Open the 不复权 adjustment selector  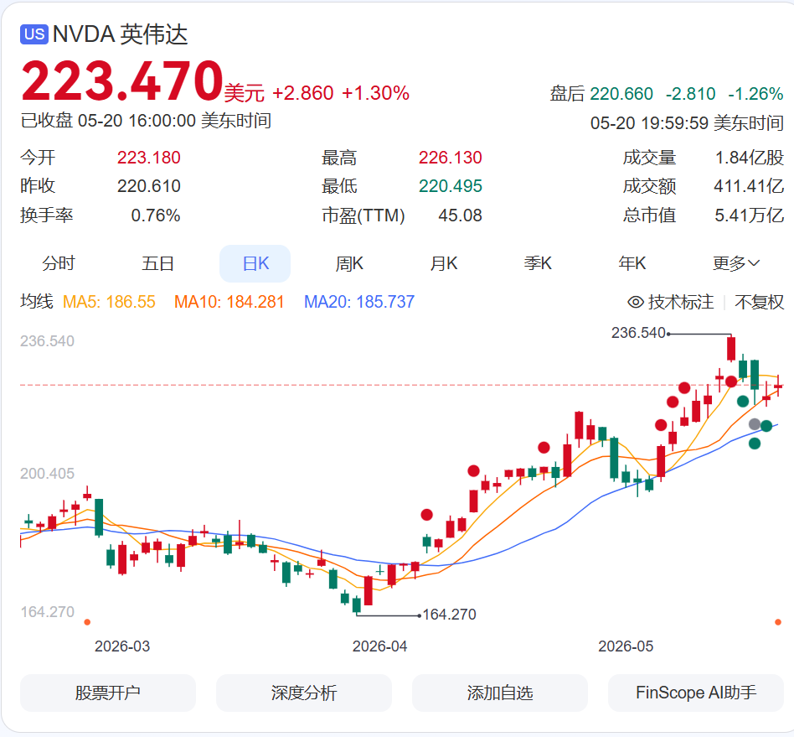pyautogui.click(x=759, y=302)
